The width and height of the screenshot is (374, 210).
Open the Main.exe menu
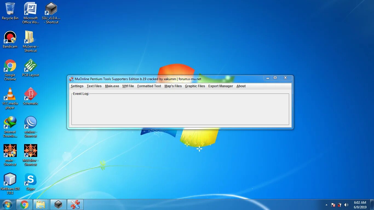(112, 86)
